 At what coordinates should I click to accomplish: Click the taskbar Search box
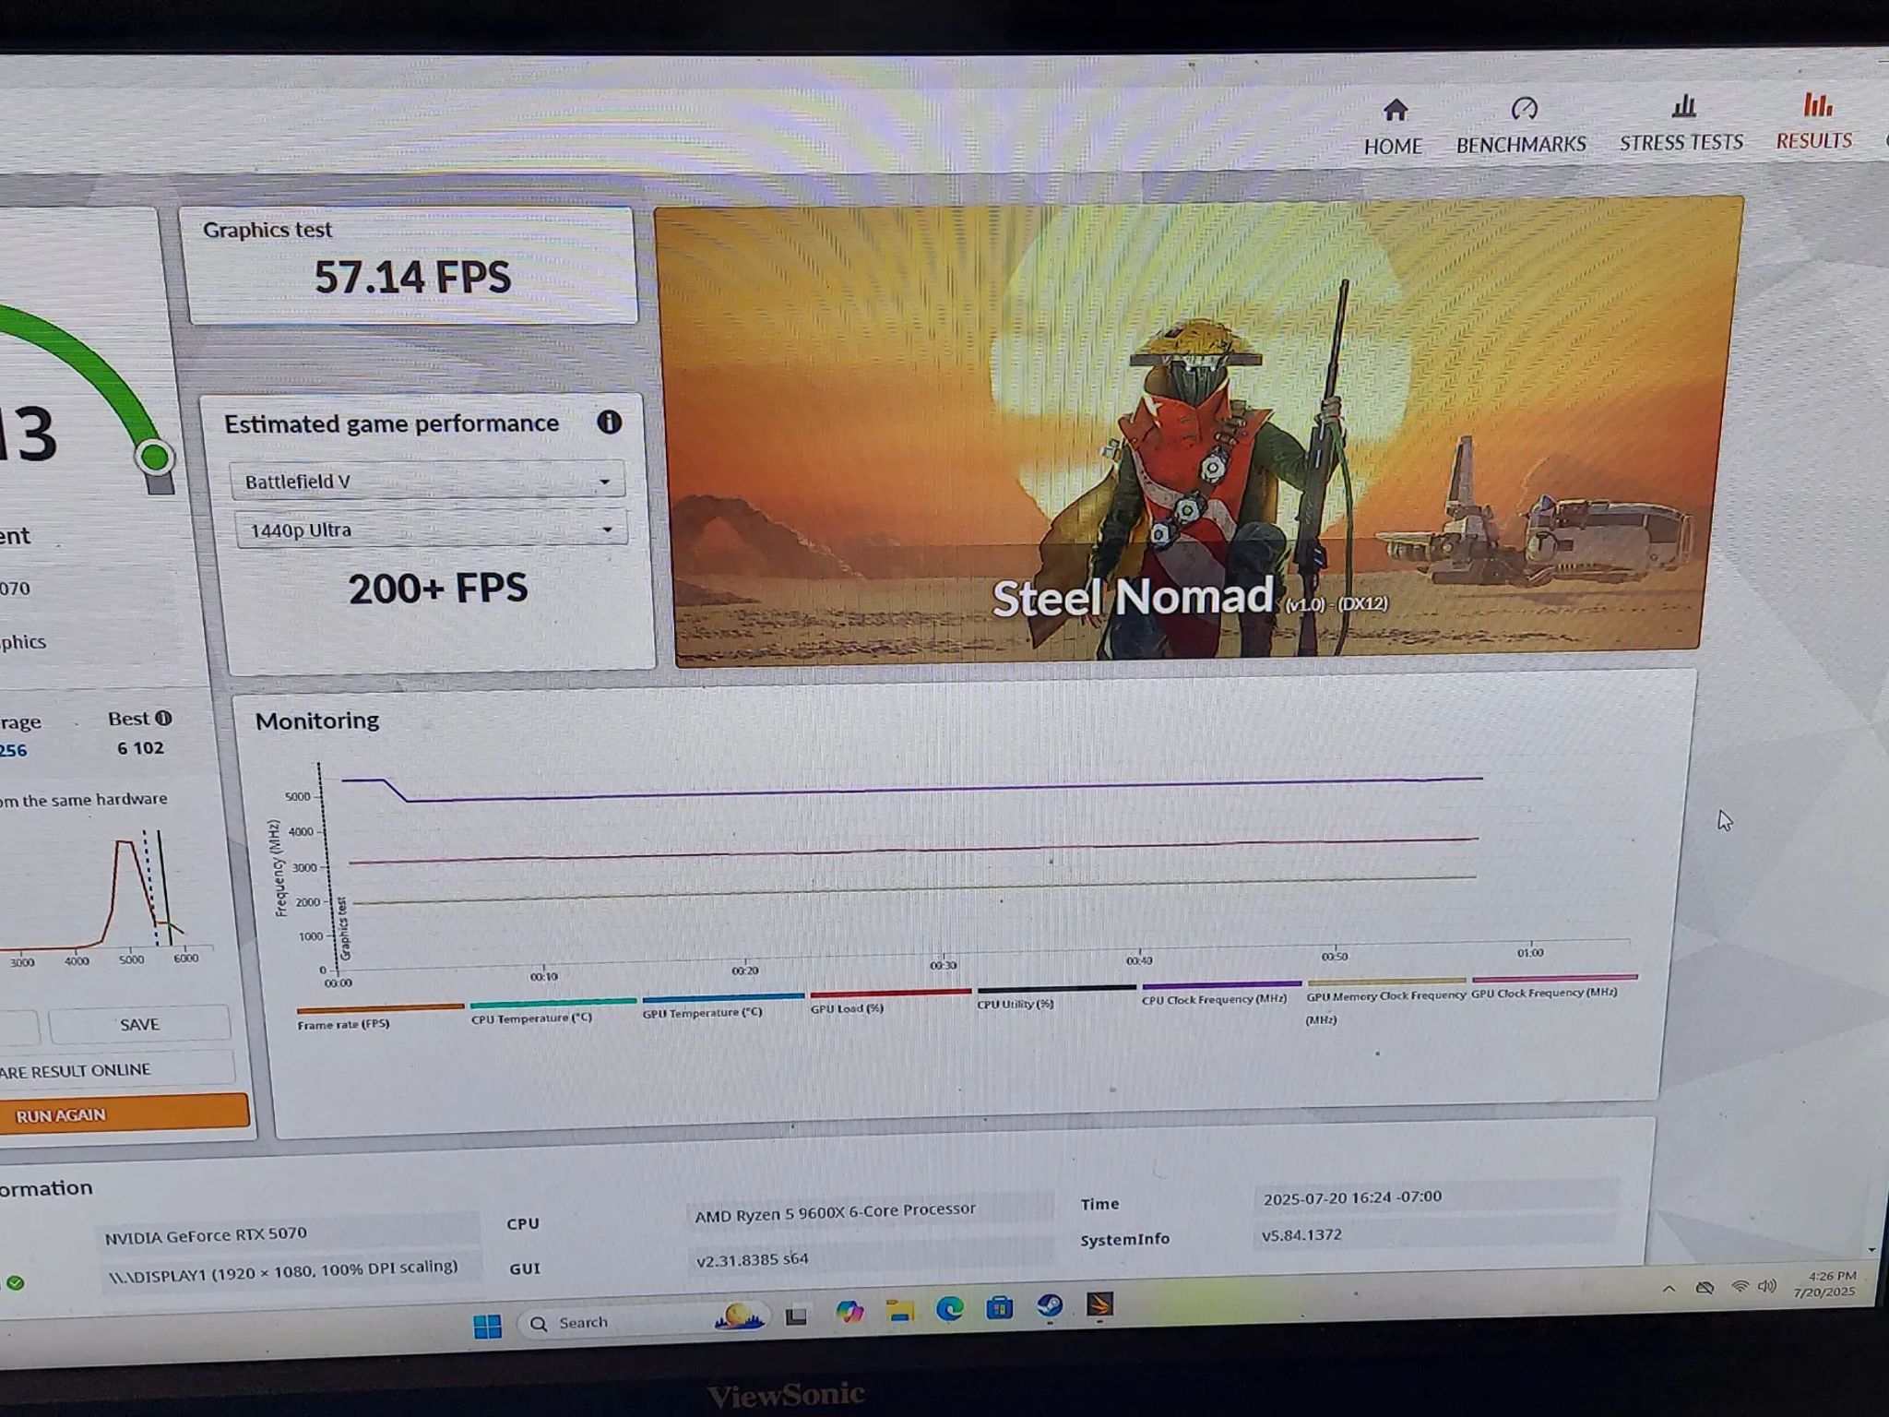tap(643, 1322)
